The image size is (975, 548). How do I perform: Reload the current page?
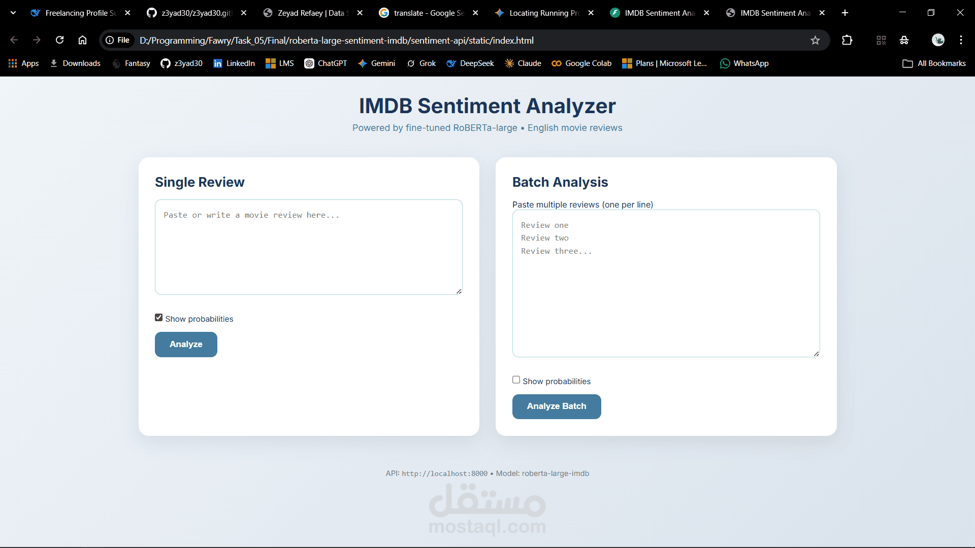coord(59,40)
